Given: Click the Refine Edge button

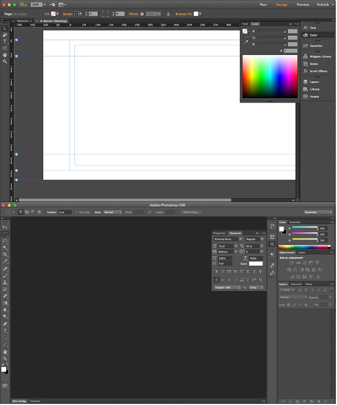Looking at the screenshot, I should point(191,213).
